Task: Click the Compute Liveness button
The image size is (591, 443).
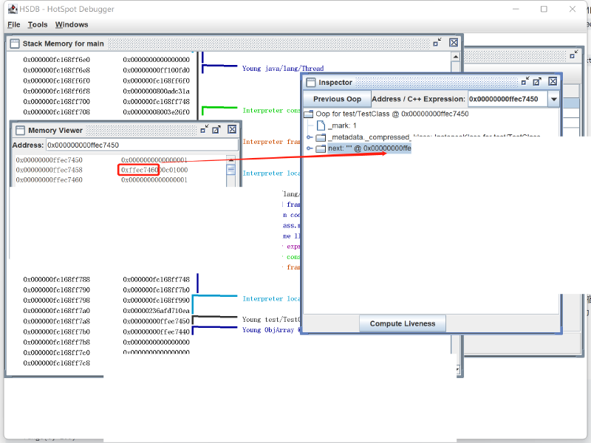Action: click(x=403, y=323)
